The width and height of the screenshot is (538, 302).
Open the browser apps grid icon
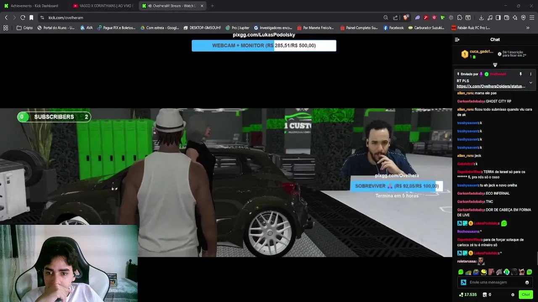(6, 28)
